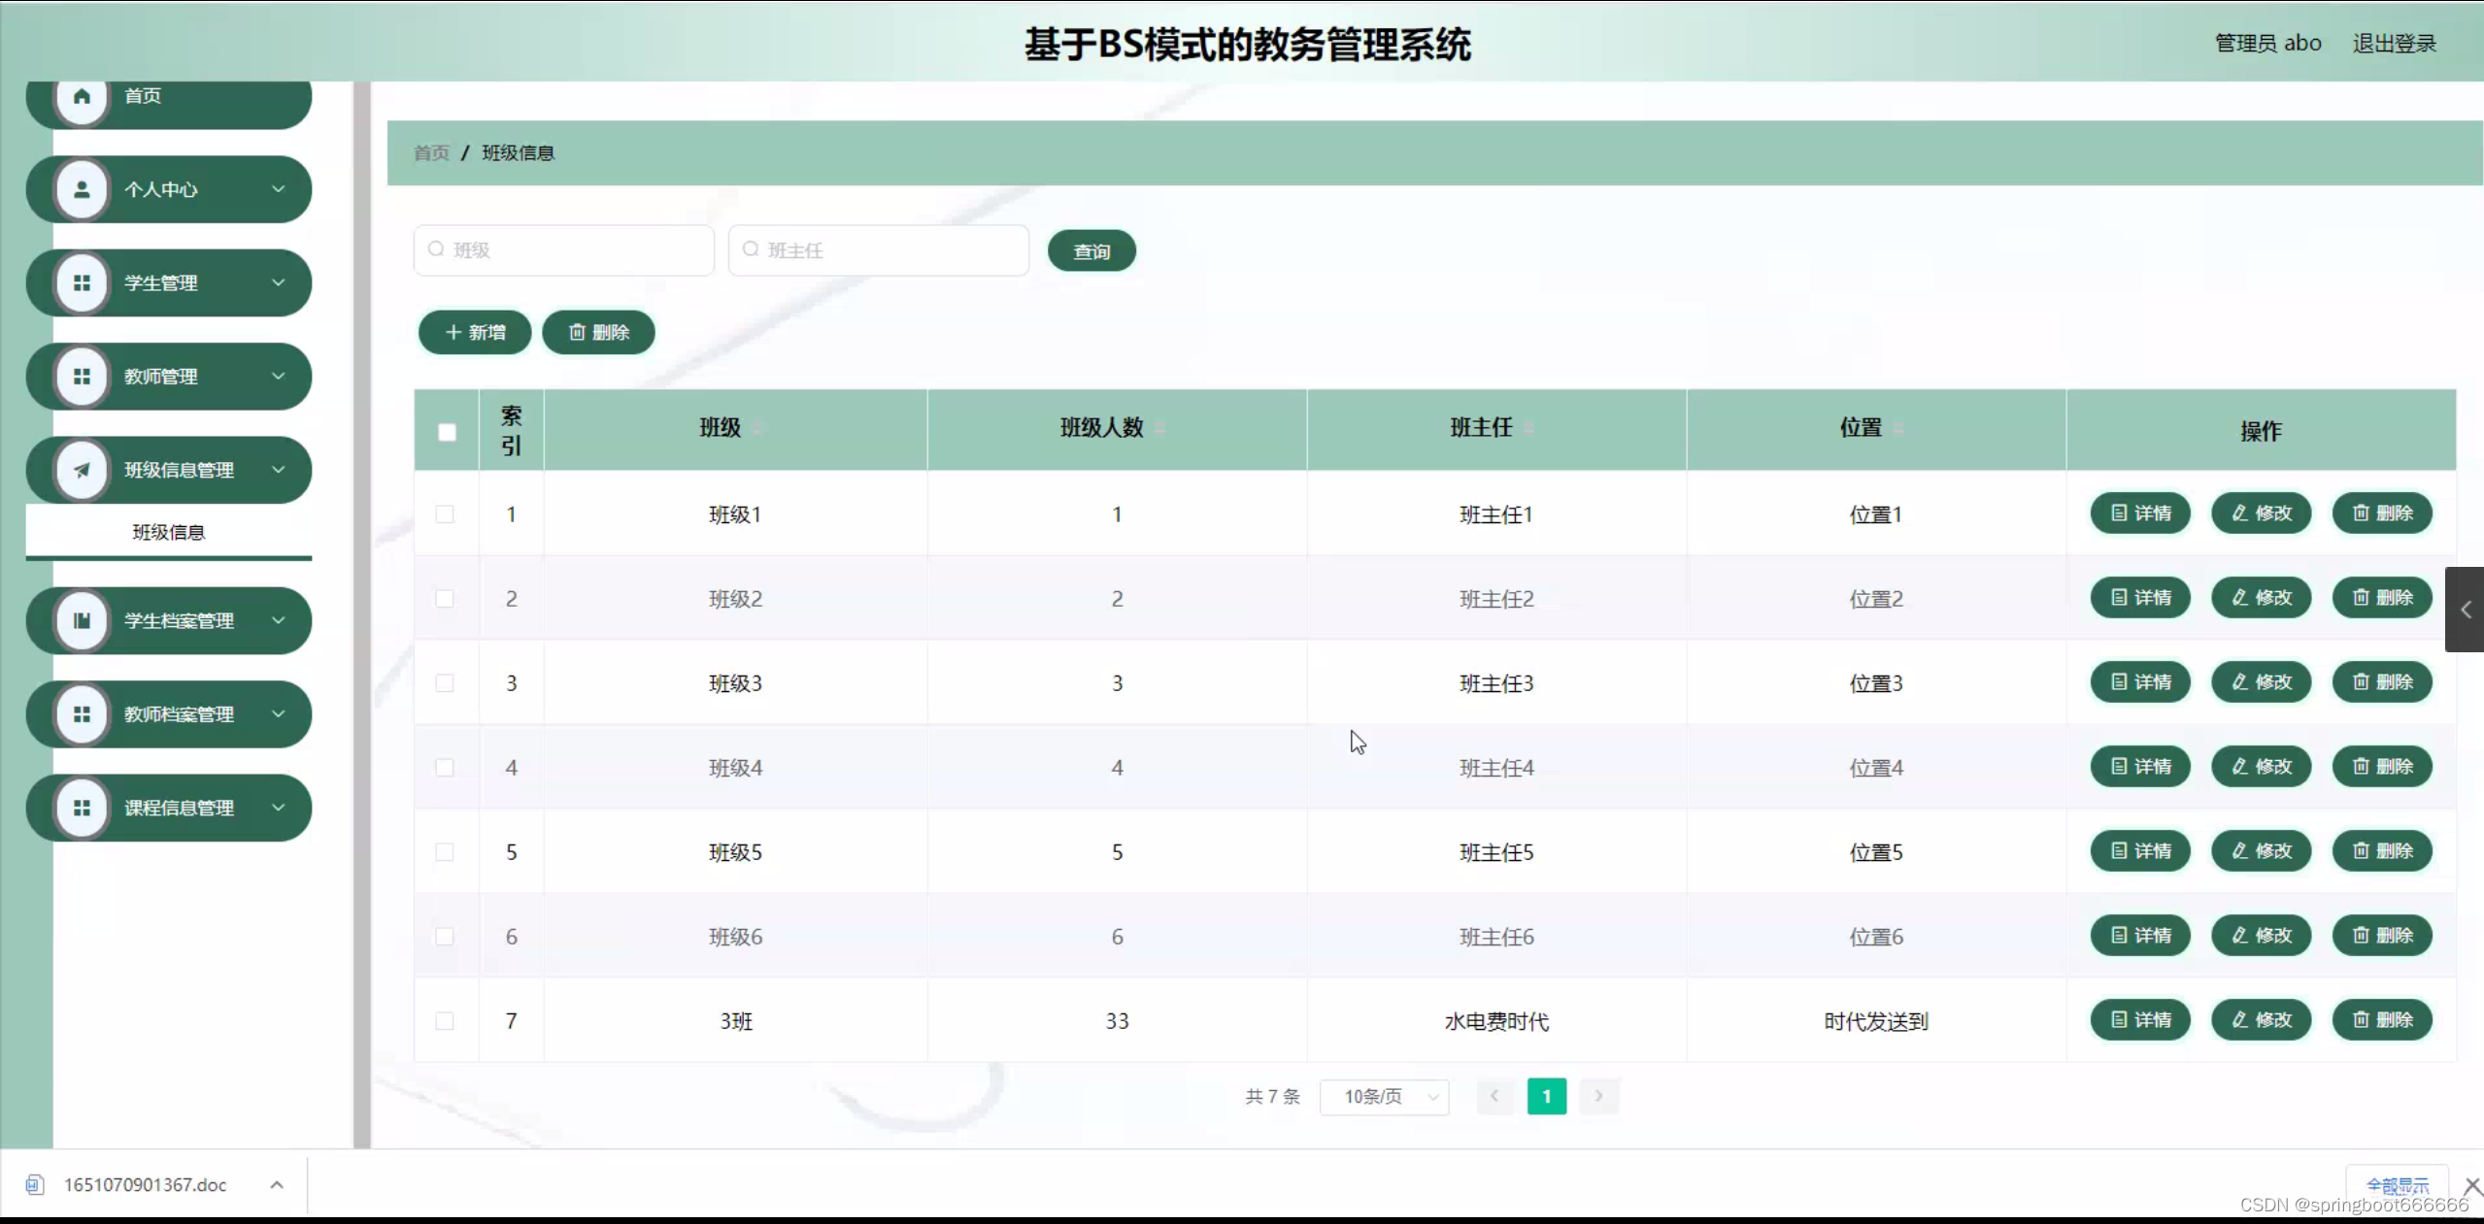The height and width of the screenshot is (1224, 2484).
Task: Click sort arrows on 班级人数 column
Action: 1159,428
